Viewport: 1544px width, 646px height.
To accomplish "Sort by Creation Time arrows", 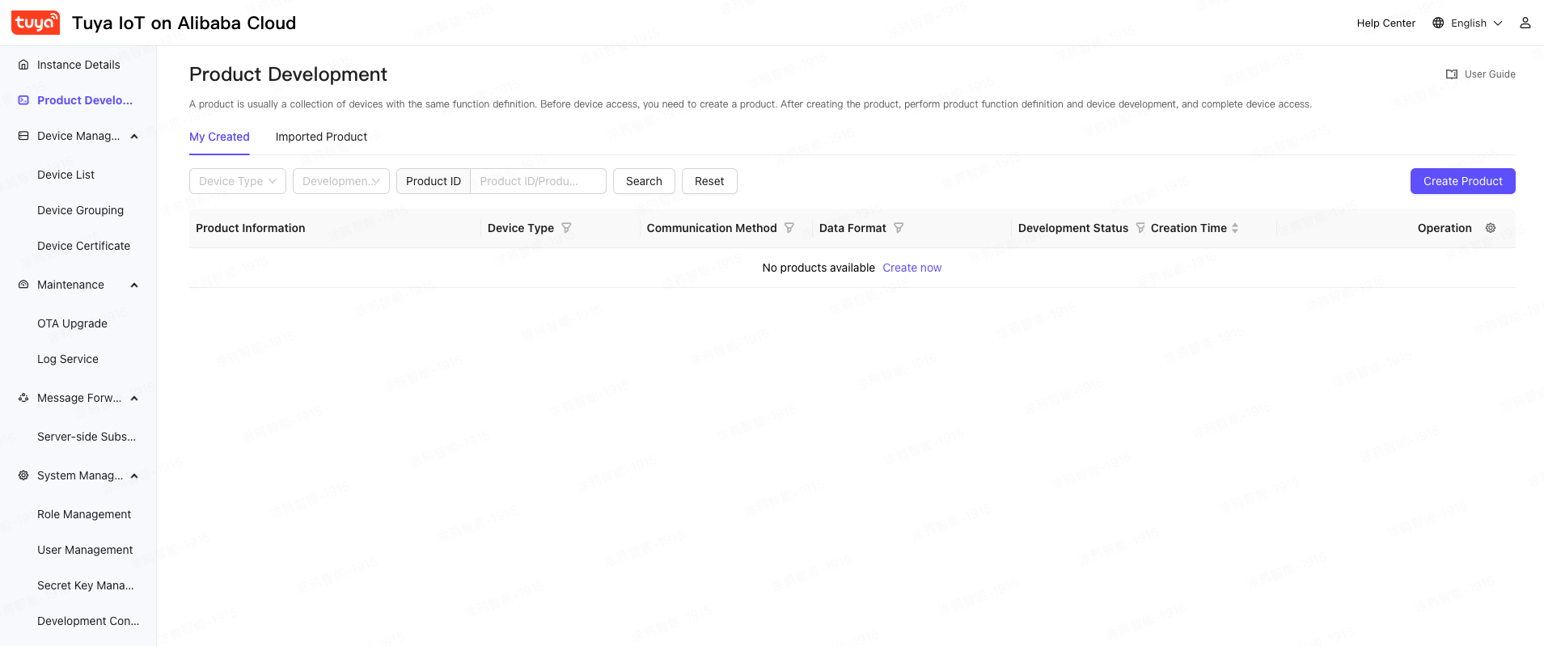I will tap(1235, 228).
